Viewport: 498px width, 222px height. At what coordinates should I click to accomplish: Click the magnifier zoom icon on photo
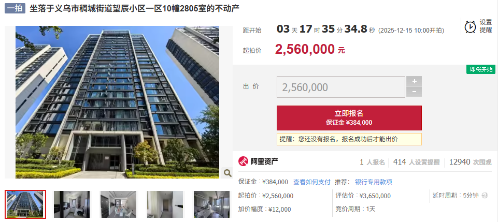tap(227, 173)
